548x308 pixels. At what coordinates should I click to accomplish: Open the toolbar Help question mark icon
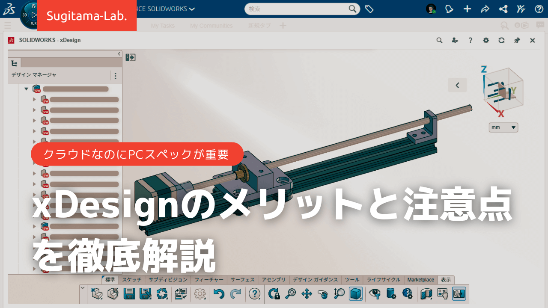(255, 293)
